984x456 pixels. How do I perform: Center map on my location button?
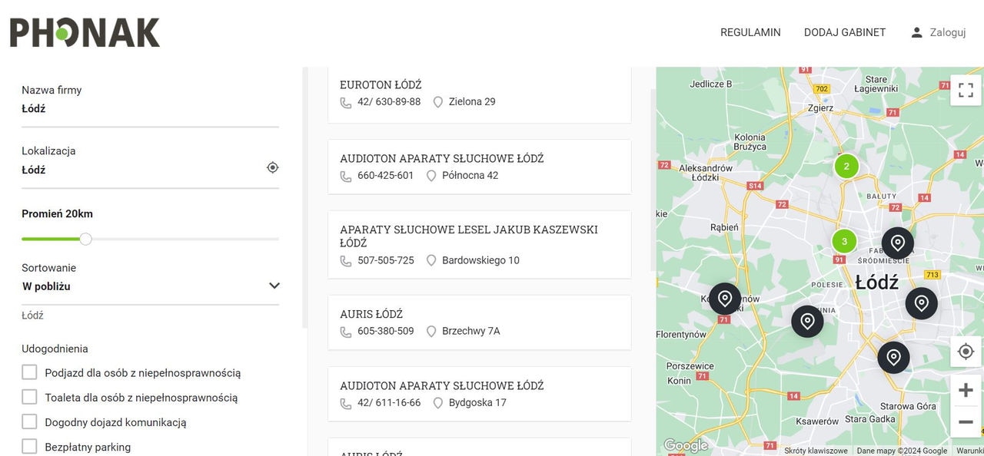(x=966, y=352)
